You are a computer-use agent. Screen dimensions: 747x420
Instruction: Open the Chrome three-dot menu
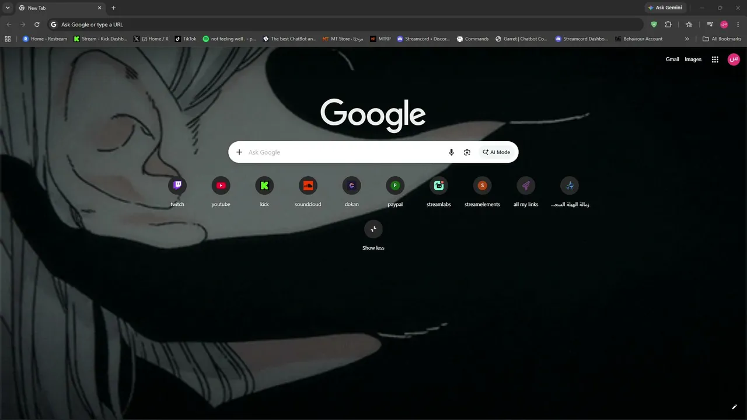(738, 24)
